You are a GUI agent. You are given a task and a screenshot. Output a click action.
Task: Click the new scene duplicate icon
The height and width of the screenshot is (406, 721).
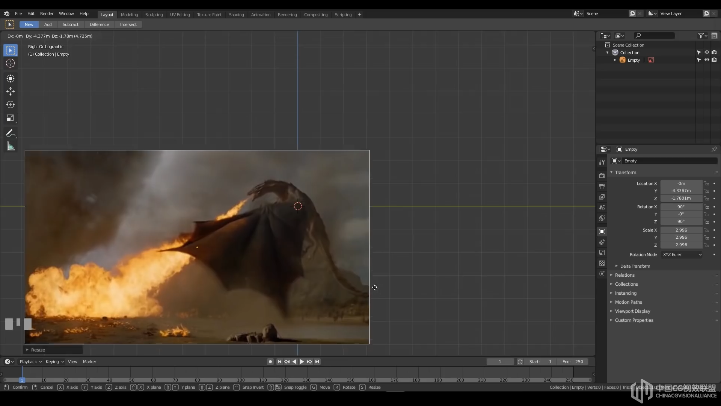coord(632,14)
